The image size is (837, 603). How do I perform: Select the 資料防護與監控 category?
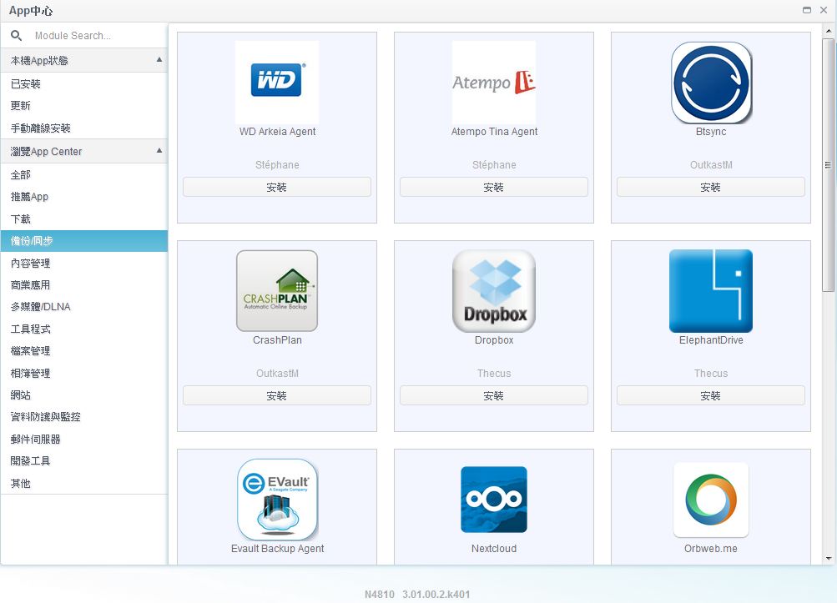pyautogui.click(x=83, y=417)
